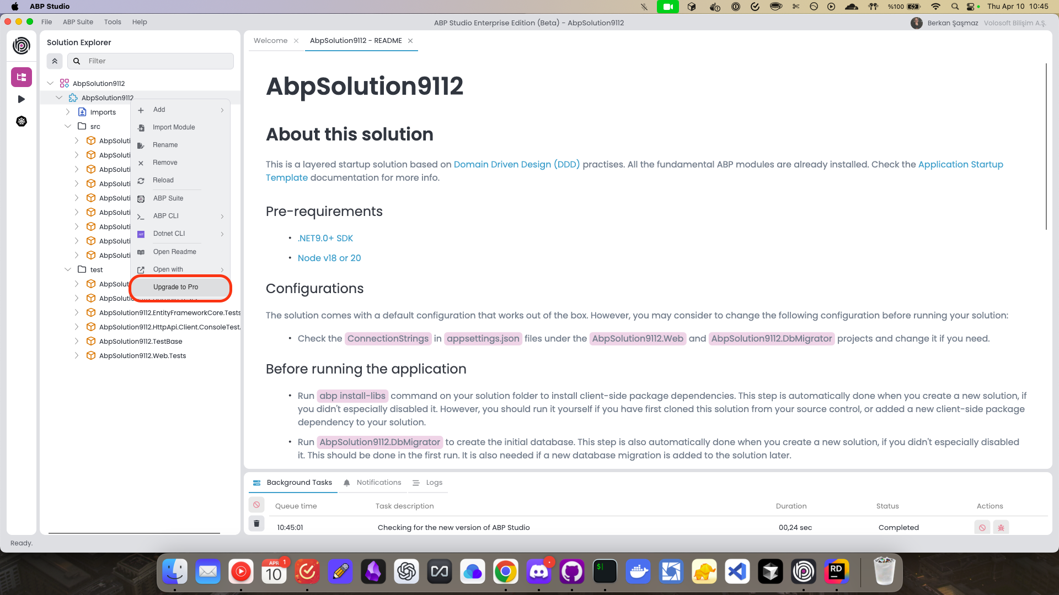Collapse the test folder

click(x=68, y=269)
